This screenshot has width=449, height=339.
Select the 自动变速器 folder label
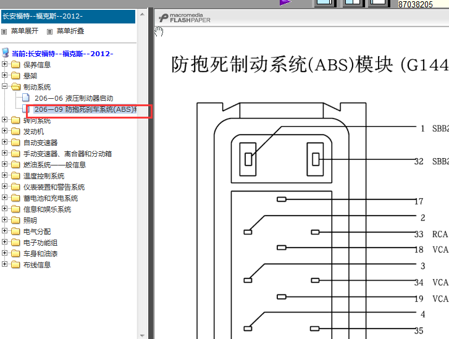pos(40,143)
